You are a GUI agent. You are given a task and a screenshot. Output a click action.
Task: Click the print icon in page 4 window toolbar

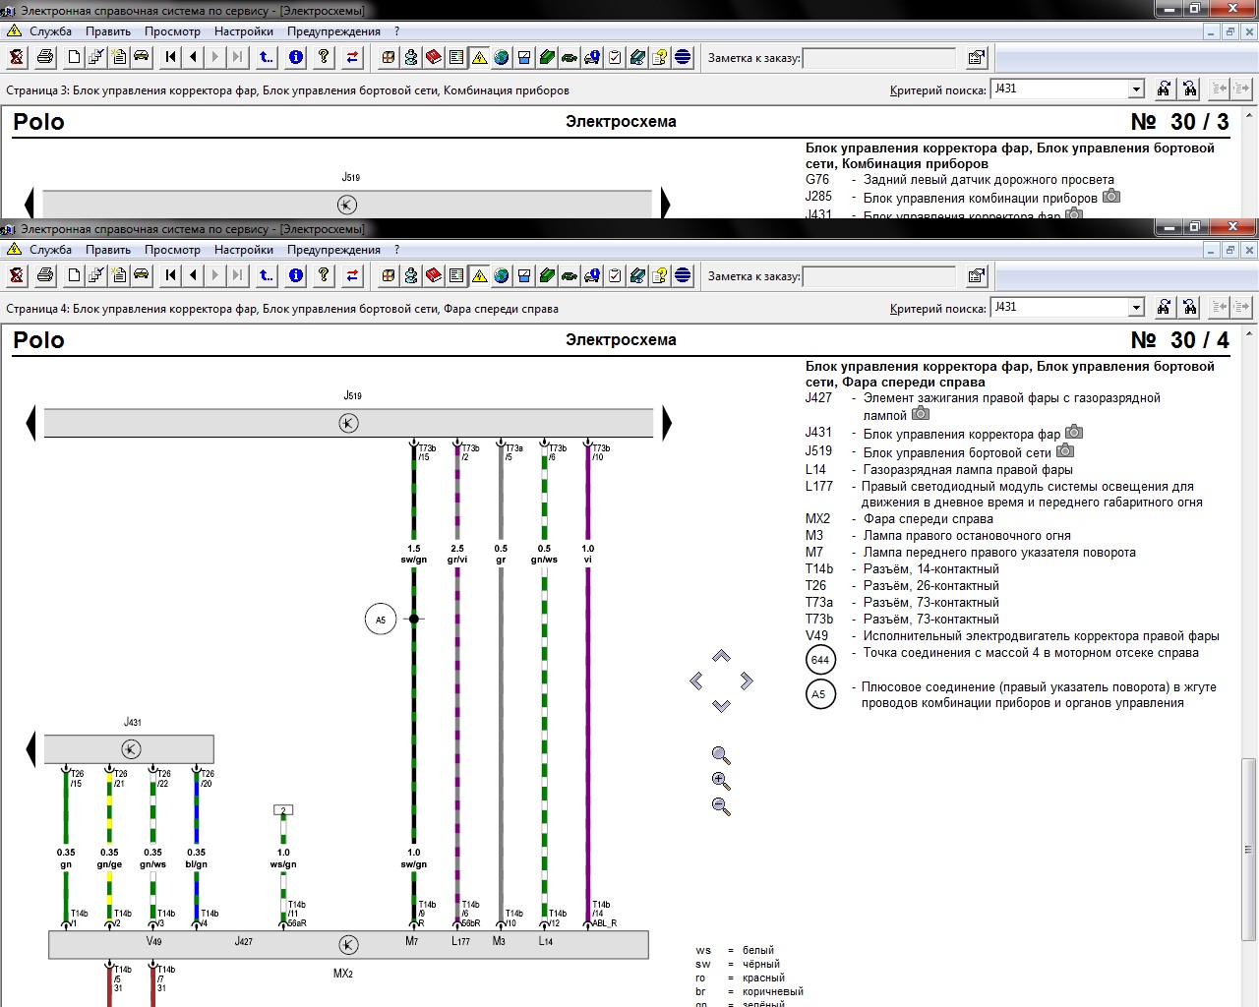click(45, 276)
